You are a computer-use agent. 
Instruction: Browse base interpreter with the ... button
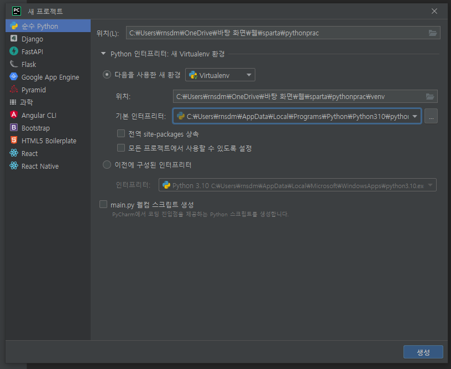(x=431, y=116)
